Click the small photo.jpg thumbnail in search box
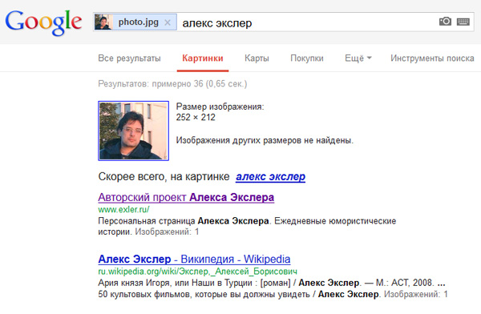Viewport: 481px width, 314px height. (x=103, y=22)
